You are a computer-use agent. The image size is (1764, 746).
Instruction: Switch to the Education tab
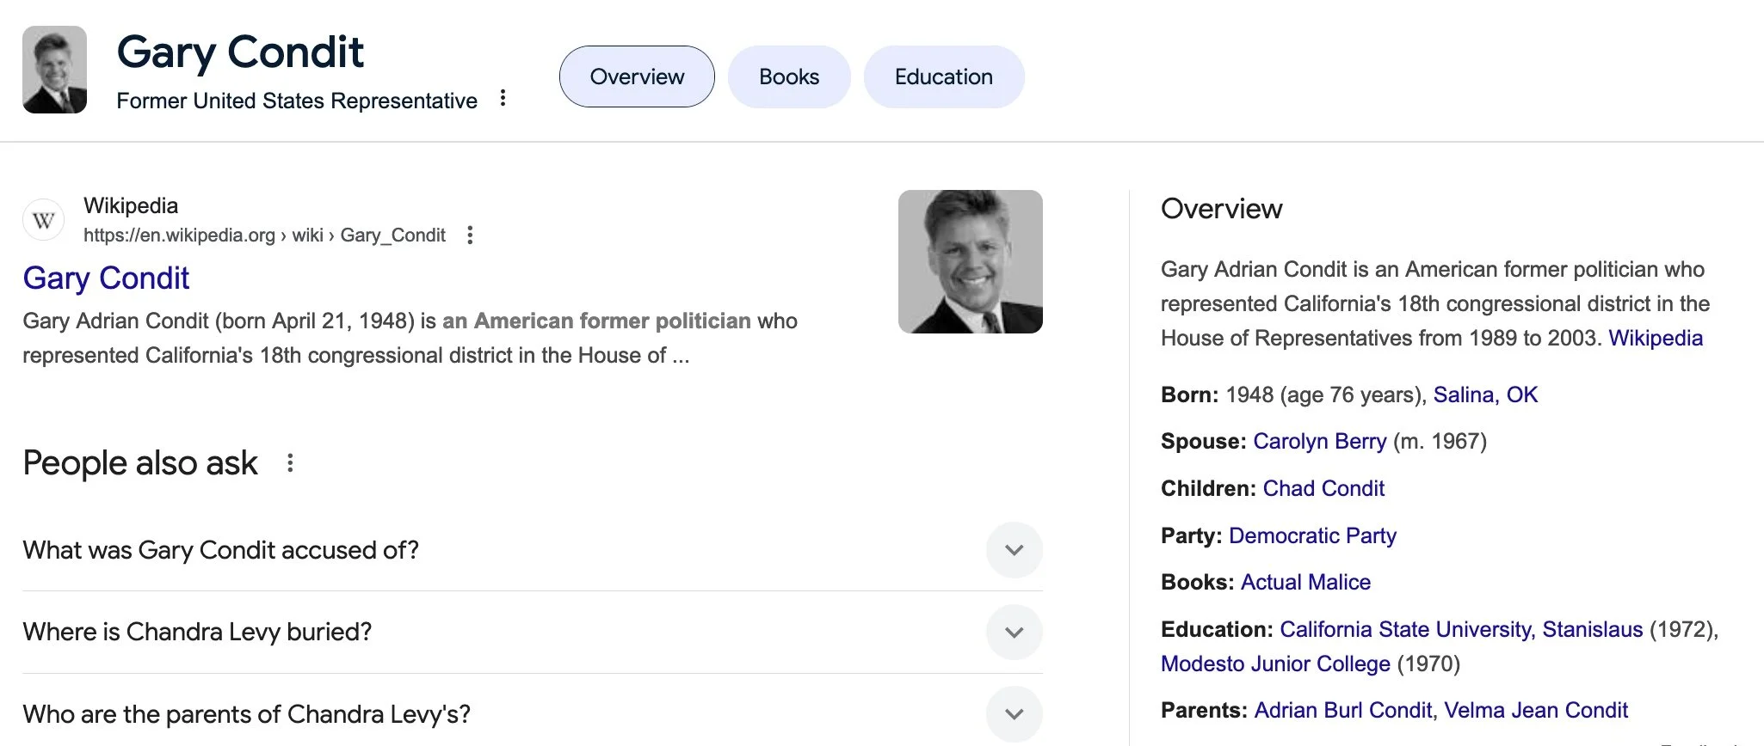pos(943,76)
